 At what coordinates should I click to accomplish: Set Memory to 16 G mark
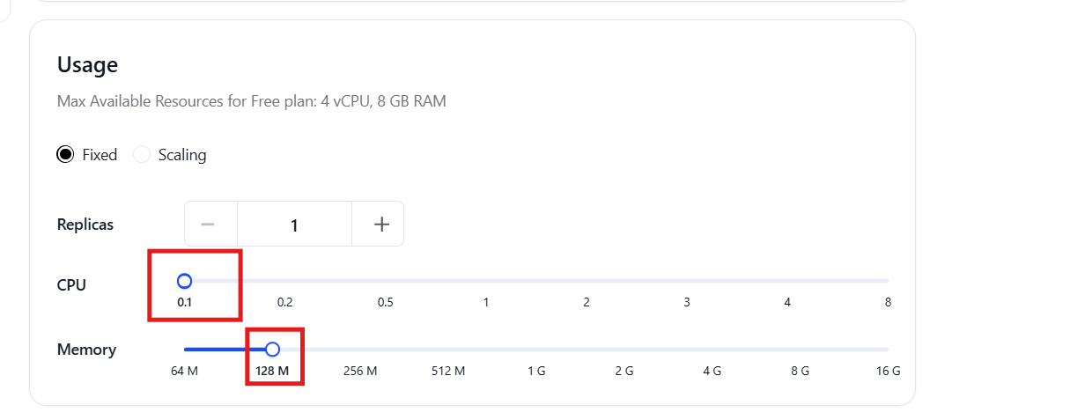pyautogui.click(x=888, y=371)
